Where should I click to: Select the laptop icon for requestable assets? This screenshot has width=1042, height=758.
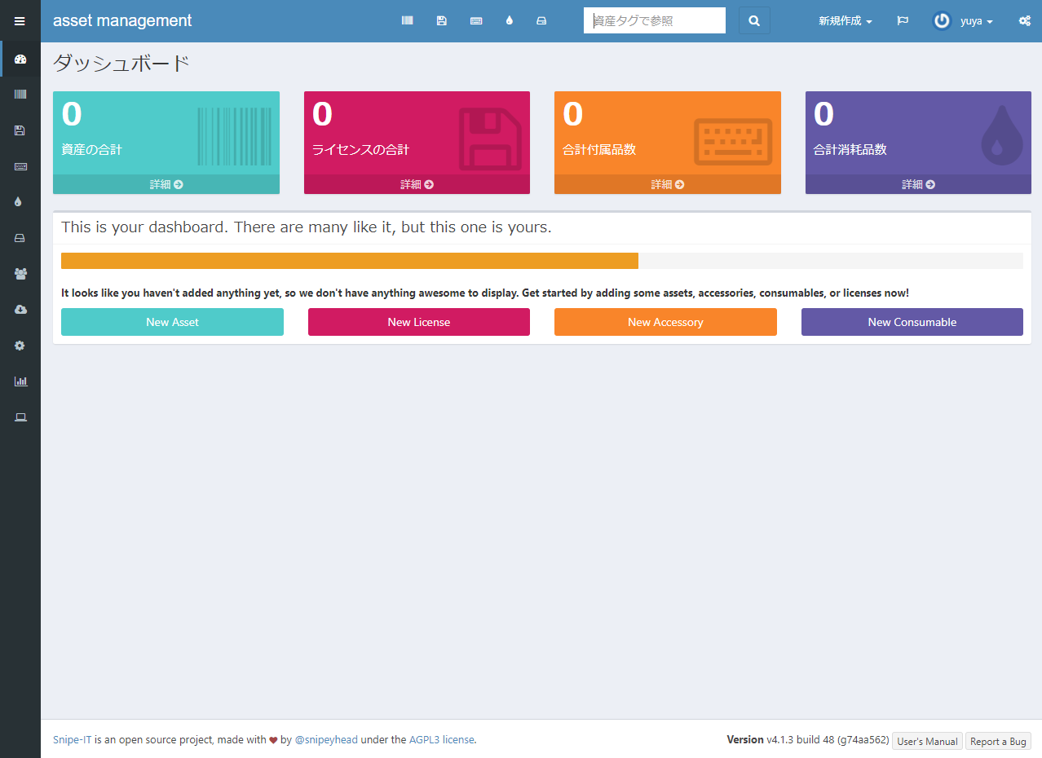(20, 416)
